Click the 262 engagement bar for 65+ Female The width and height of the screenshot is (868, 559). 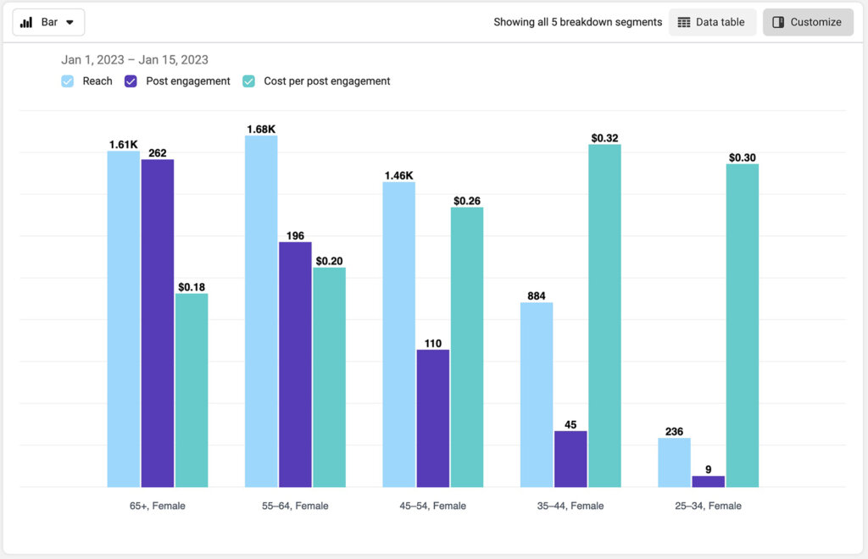click(159, 322)
